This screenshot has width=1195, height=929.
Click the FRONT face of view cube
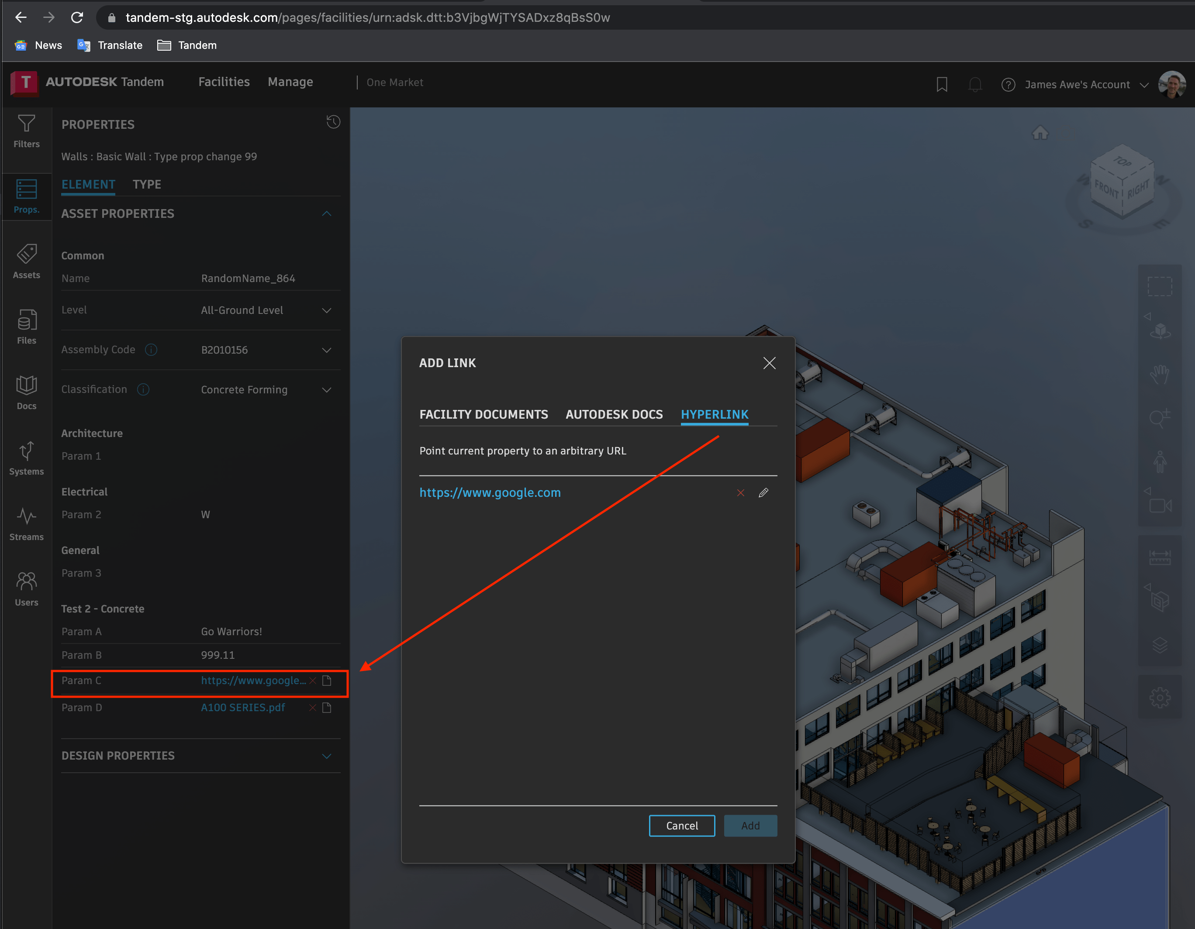pos(1105,190)
